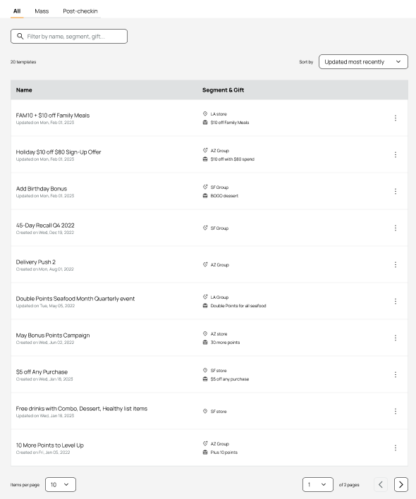The image size is (416, 499).
Task: Open actions menu for 10 More Points to Level Up
Action: click(x=396, y=448)
